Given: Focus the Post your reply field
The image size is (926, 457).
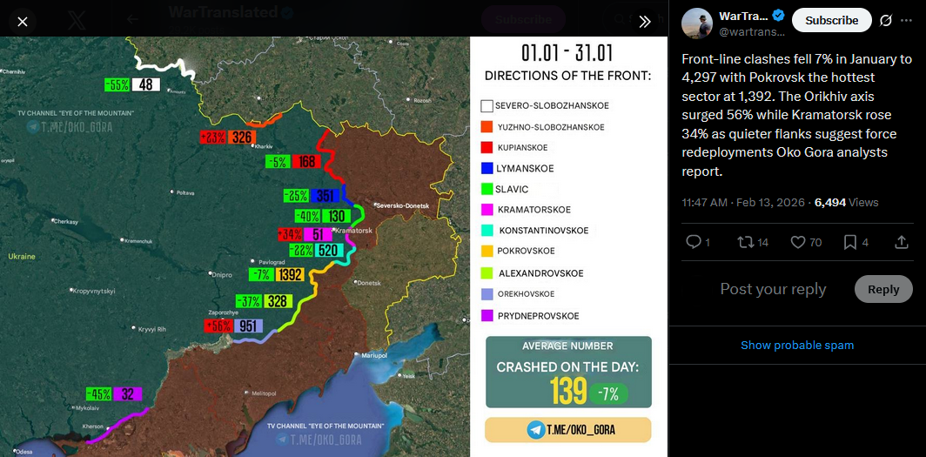Looking at the screenshot, I should pos(773,289).
